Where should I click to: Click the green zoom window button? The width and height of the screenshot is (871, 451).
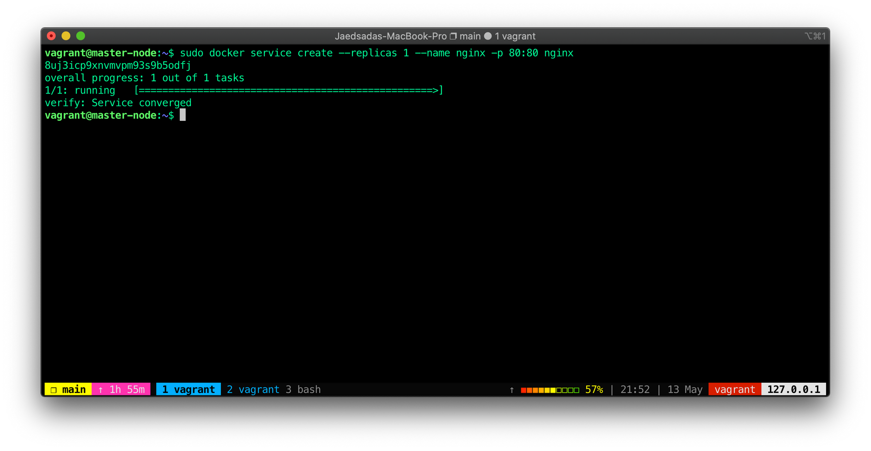point(81,36)
